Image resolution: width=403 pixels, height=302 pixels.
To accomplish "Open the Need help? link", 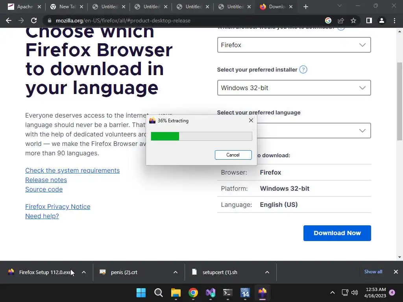I will click(42, 216).
